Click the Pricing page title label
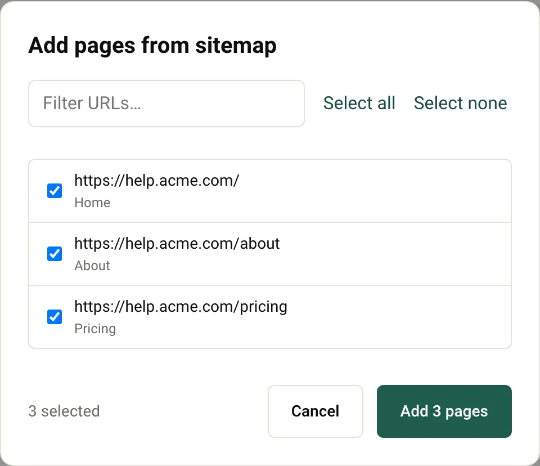Image resolution: width=540 pixels, height=466 pixels. point(95,329)
